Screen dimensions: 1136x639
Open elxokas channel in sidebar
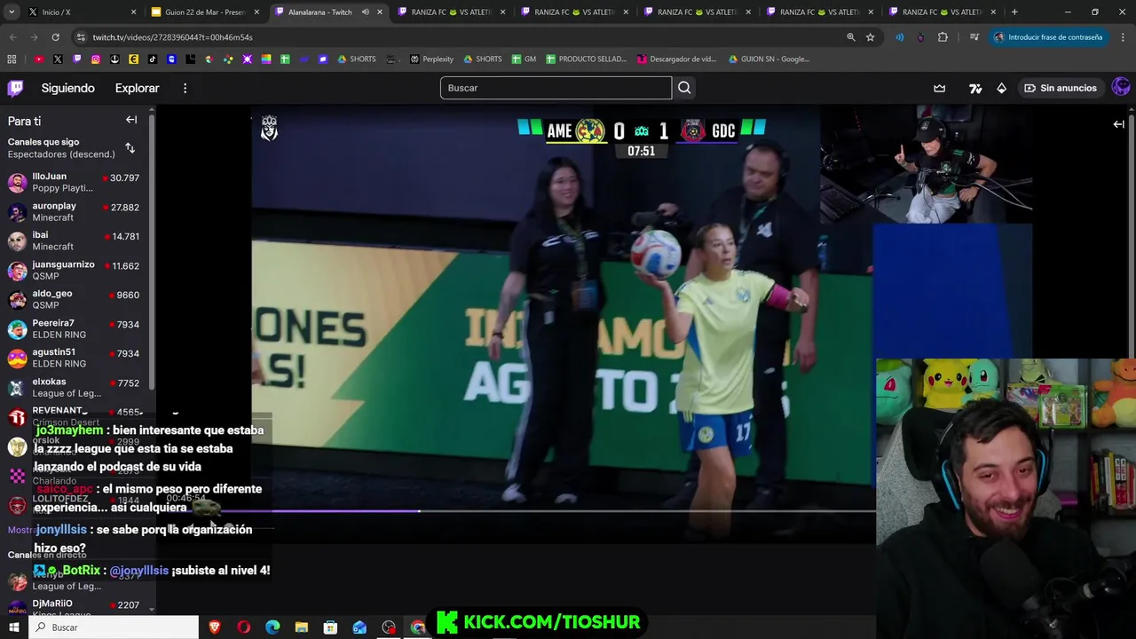point(77,387)
